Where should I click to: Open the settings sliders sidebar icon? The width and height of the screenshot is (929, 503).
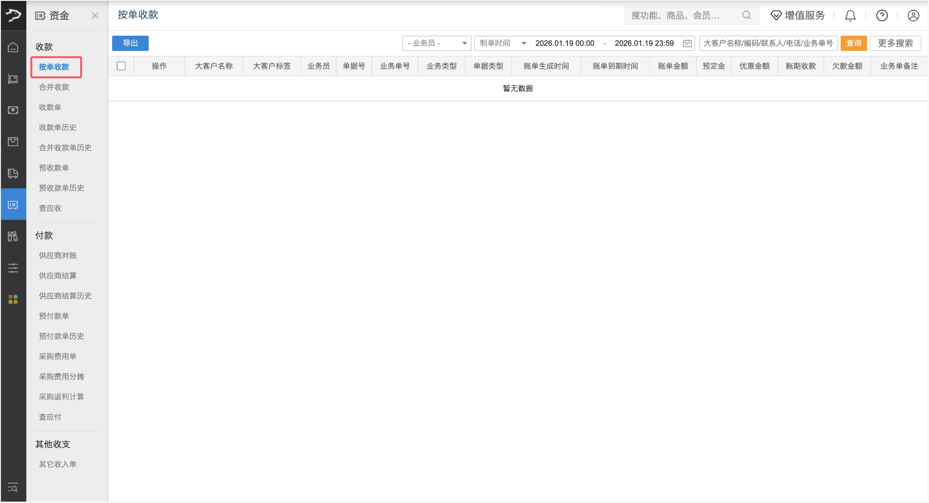13,268
